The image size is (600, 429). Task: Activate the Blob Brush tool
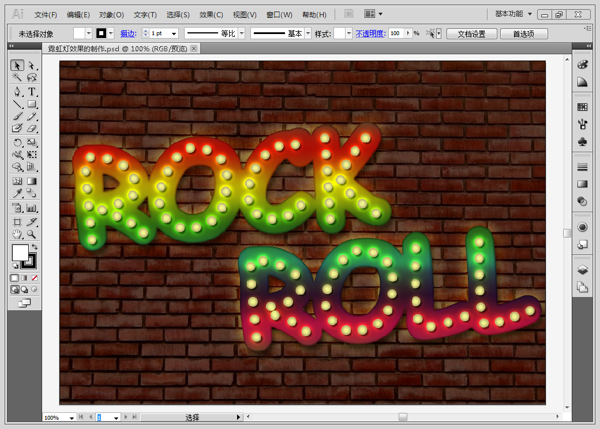[x=17, y=128]
